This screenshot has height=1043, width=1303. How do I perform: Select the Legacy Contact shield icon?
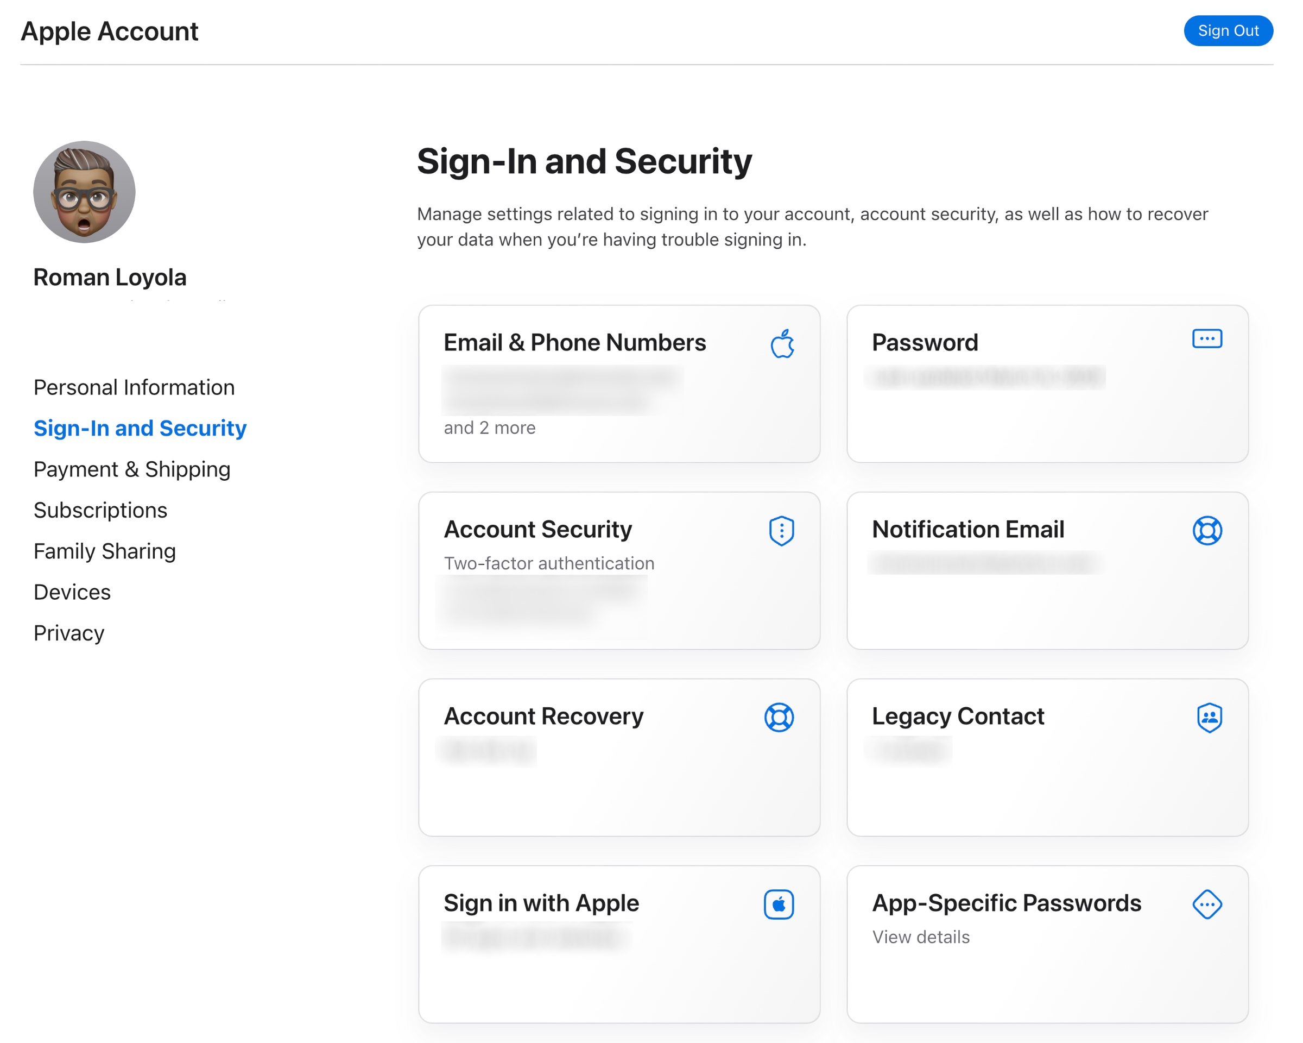(1209, 718)
